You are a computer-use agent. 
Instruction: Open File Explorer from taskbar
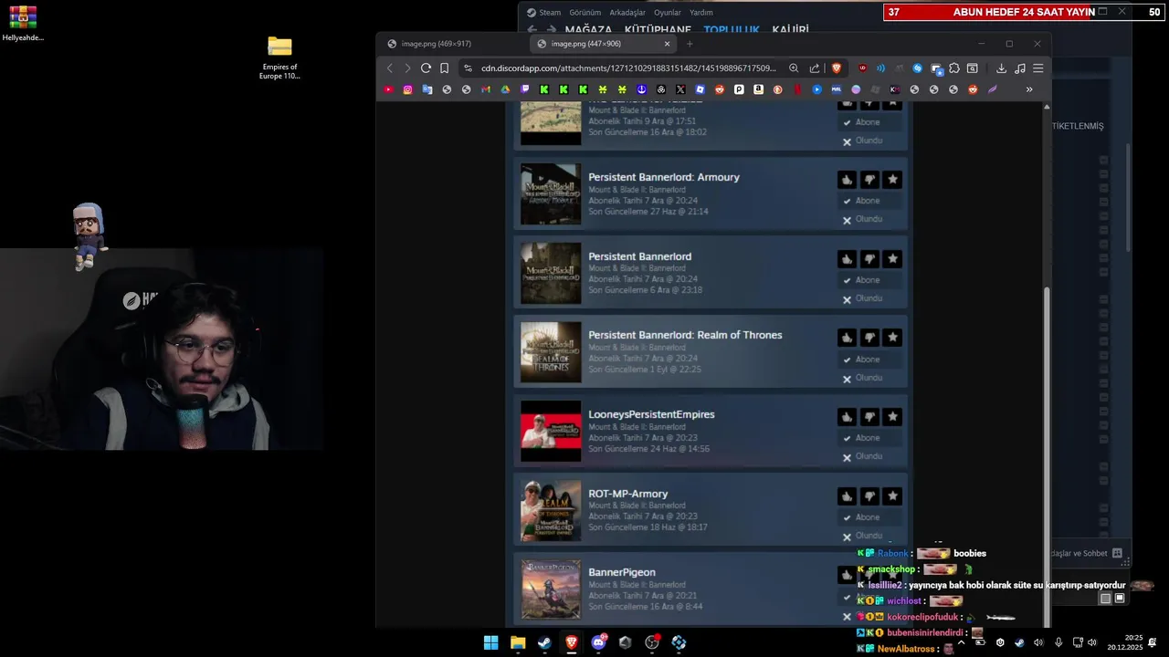[518, 642]
